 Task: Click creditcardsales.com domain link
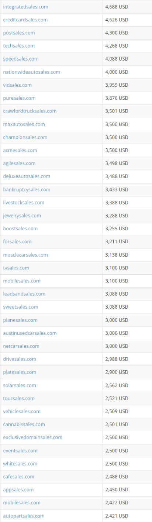click(25, 20)
